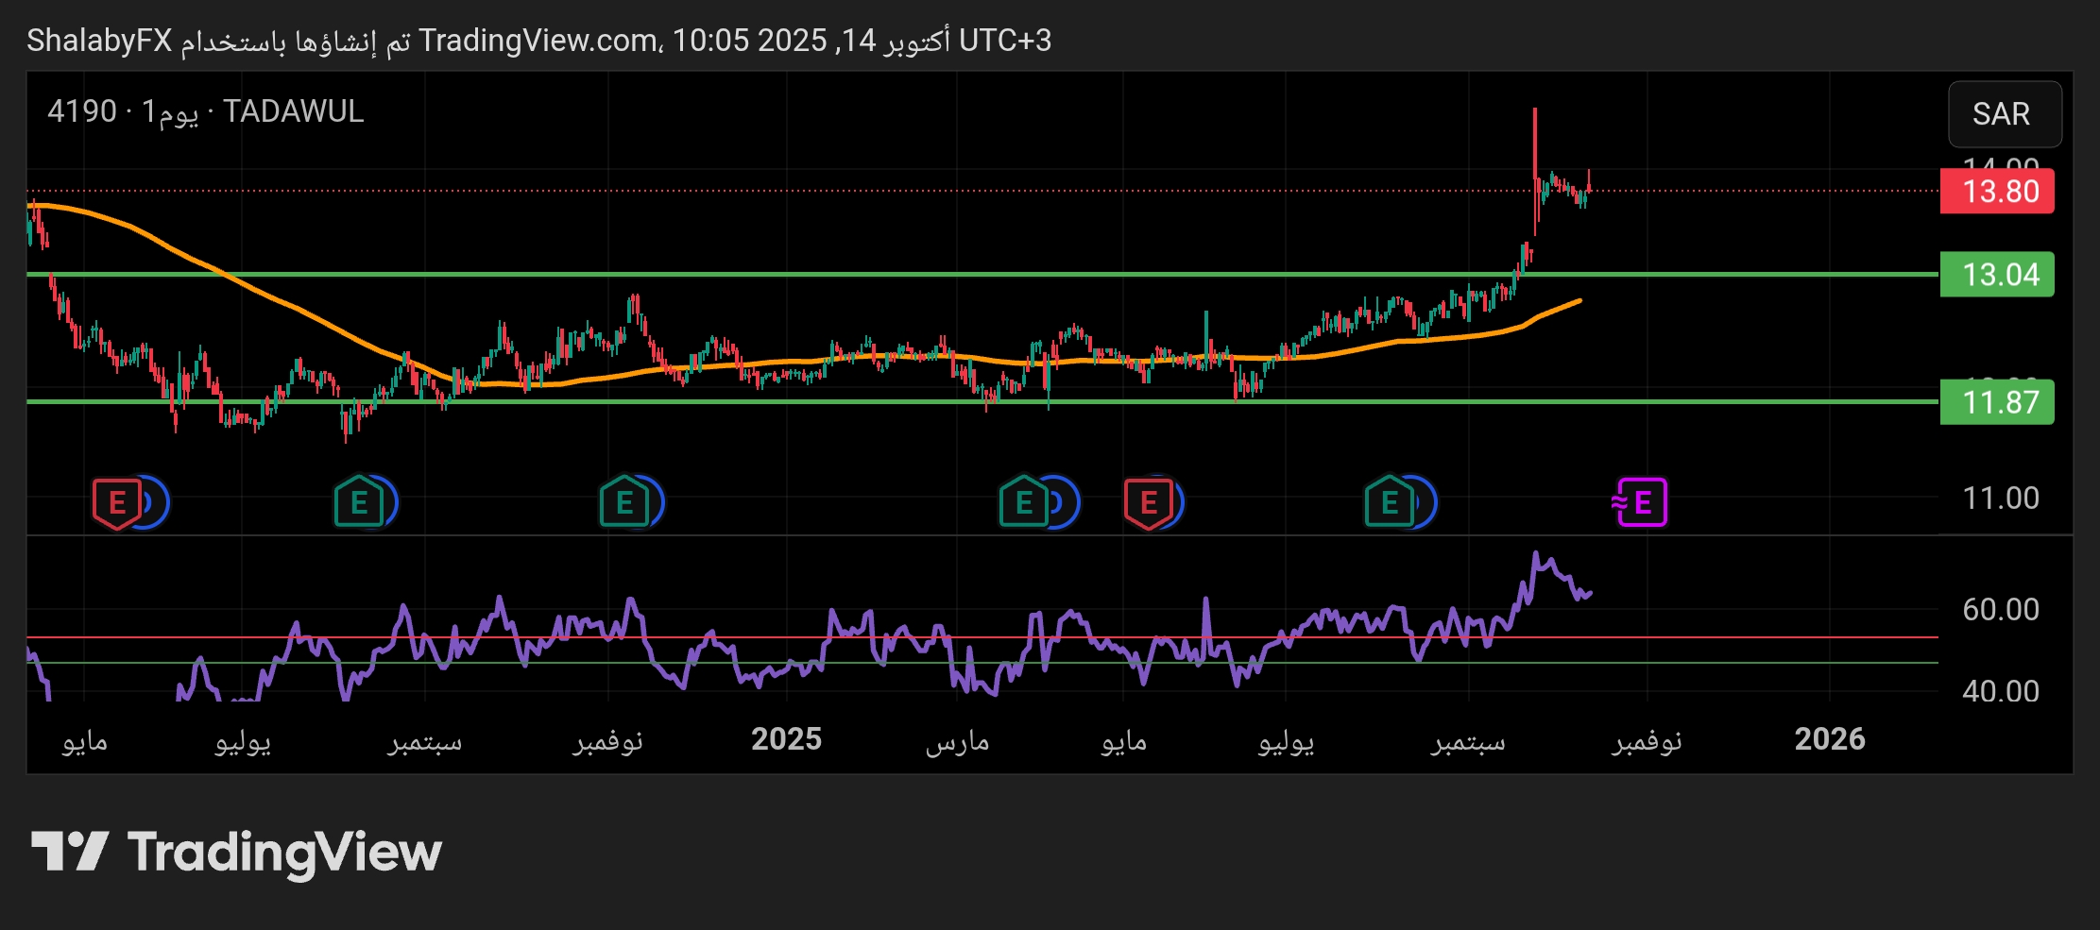Click the ShalabyFX author name in header
This screenshot has width=2100, height=930.
99,41
